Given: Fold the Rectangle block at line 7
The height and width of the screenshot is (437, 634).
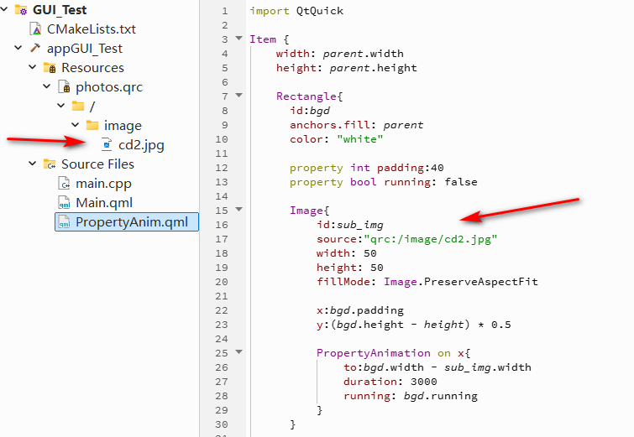Looking at the screenshot, I should point(239,96).
